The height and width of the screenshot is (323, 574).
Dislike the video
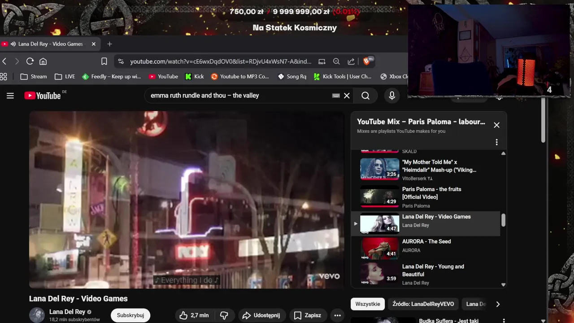[224, 315]
